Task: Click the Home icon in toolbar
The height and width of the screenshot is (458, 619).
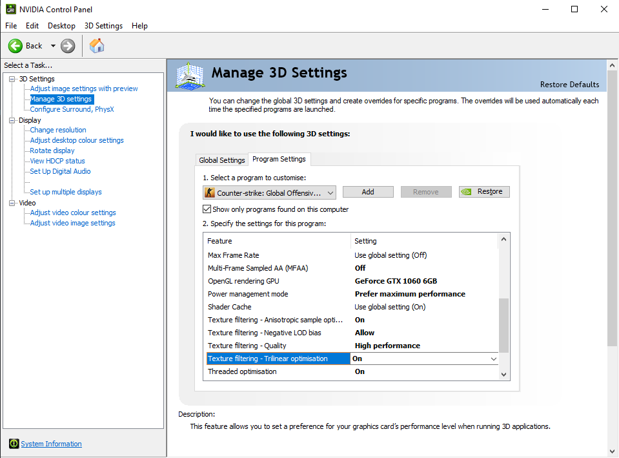Action: point(97,46)
